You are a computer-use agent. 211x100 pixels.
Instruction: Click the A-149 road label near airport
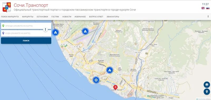point(95,44)
